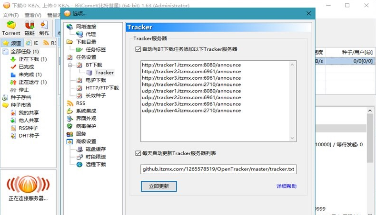Image resolution: width=376 pixels, height=215 pixels.
Task: Select the 代理 proxy icon in tree
Action: click(79, 34)
